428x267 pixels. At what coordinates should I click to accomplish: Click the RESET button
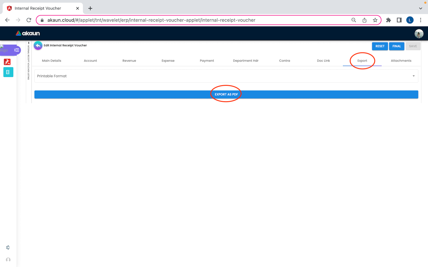click(380, 46)
